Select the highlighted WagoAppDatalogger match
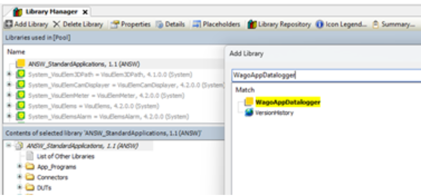421x196 pixels. tap(288, 102)
